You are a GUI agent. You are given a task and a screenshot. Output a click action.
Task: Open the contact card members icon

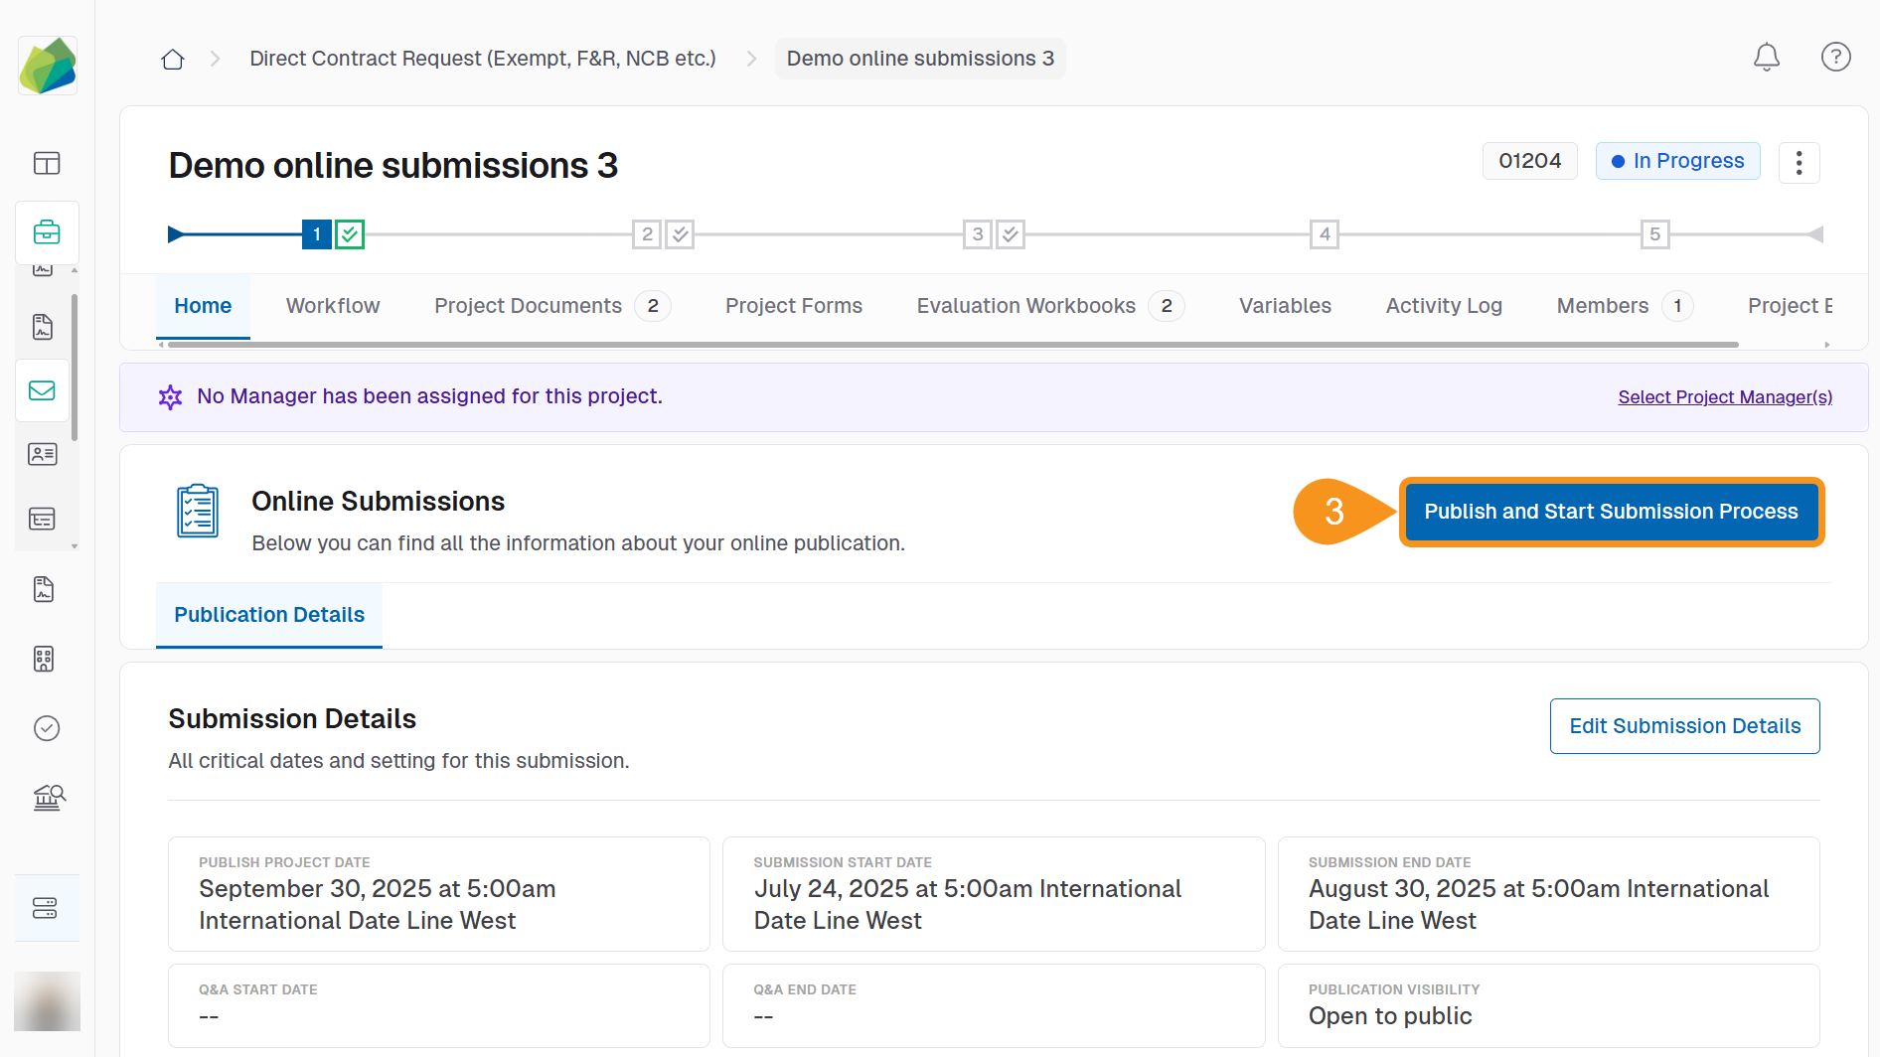(42, 454)
